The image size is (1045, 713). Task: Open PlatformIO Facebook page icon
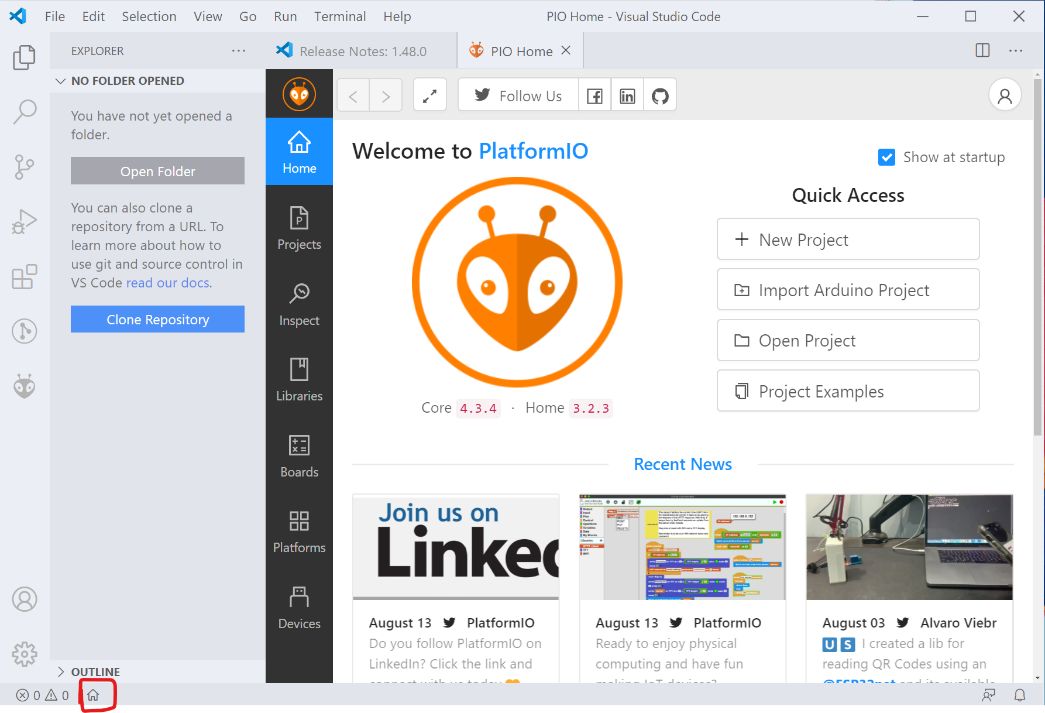pyautogui.click(x=594, y=95)
